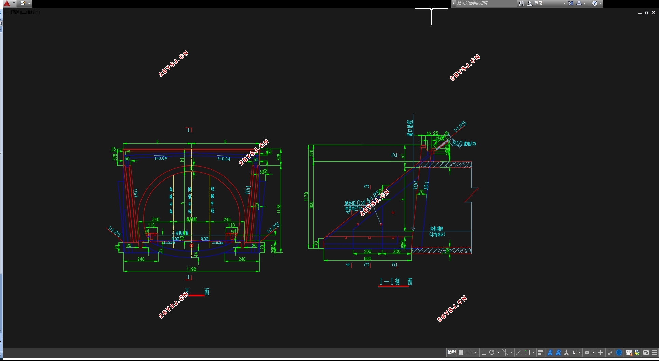Image resolution: width=659 pixels, height=361 pixels.
Task: Click the graphics performance curve icon
Action: tap(629, 352)
